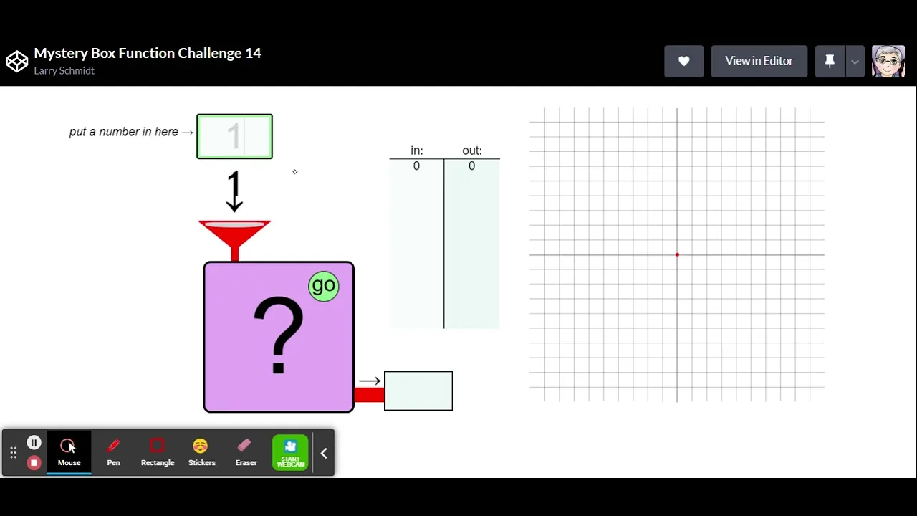The image size is (917, 516).
Task: Click the out: column header
Action: tap(471, 150)
